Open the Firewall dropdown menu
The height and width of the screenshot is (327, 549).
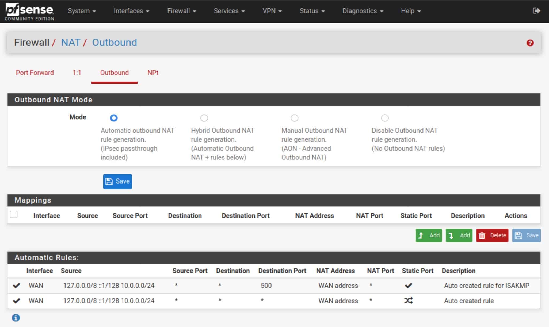coord(181,11)
